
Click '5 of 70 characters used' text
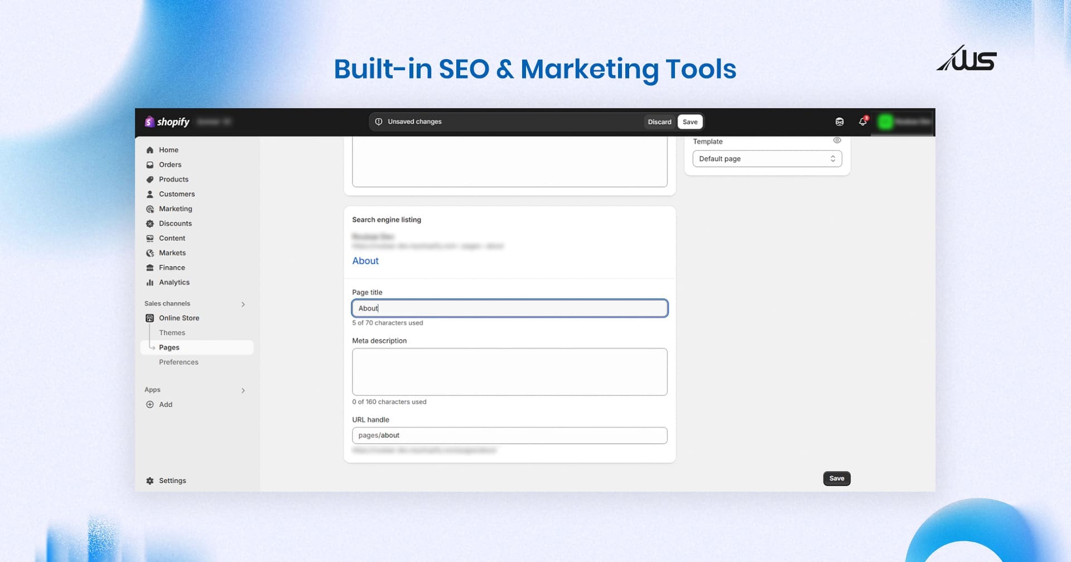click(x=388, y=323)
